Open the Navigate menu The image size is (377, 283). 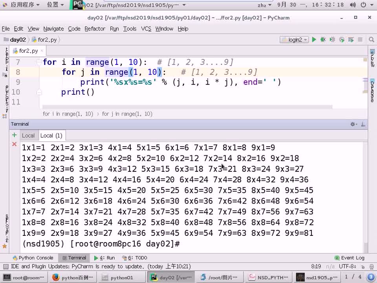click(54, 29)
